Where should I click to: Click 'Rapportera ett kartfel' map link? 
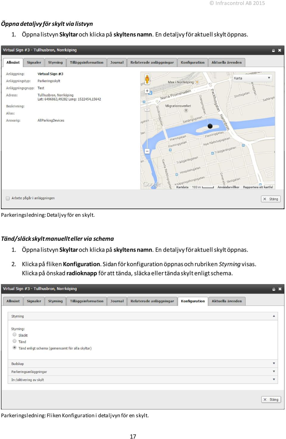pos(258,187)
